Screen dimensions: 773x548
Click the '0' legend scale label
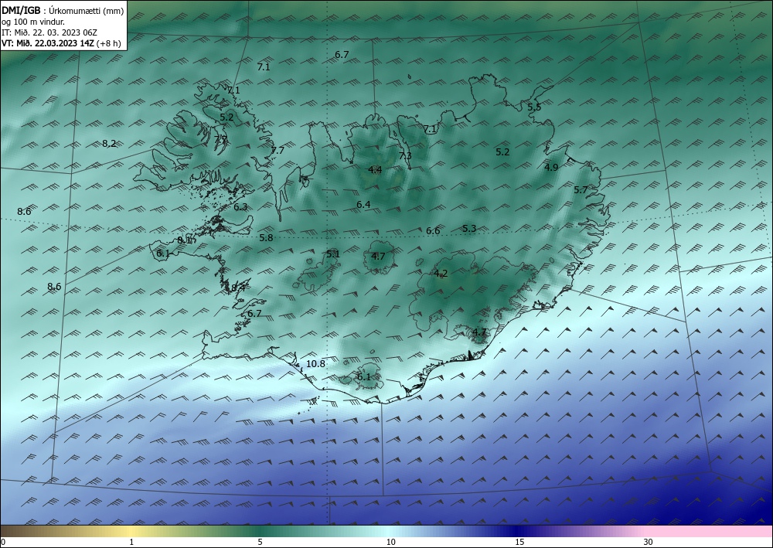[x=3, y=543]
